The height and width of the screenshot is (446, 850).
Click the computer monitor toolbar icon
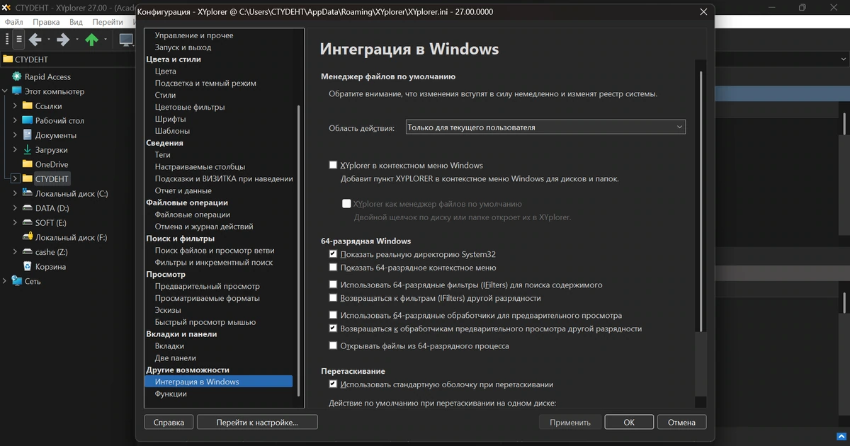click(x=126, y=40)
